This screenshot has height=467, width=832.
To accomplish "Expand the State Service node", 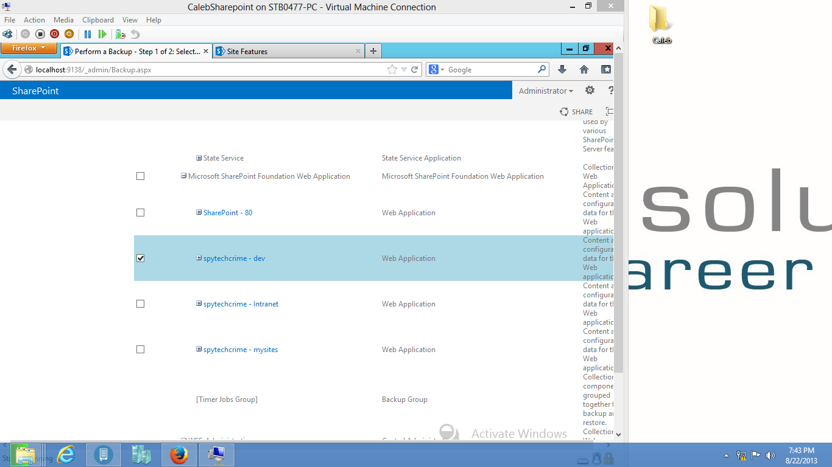I will tap(199, 158).
